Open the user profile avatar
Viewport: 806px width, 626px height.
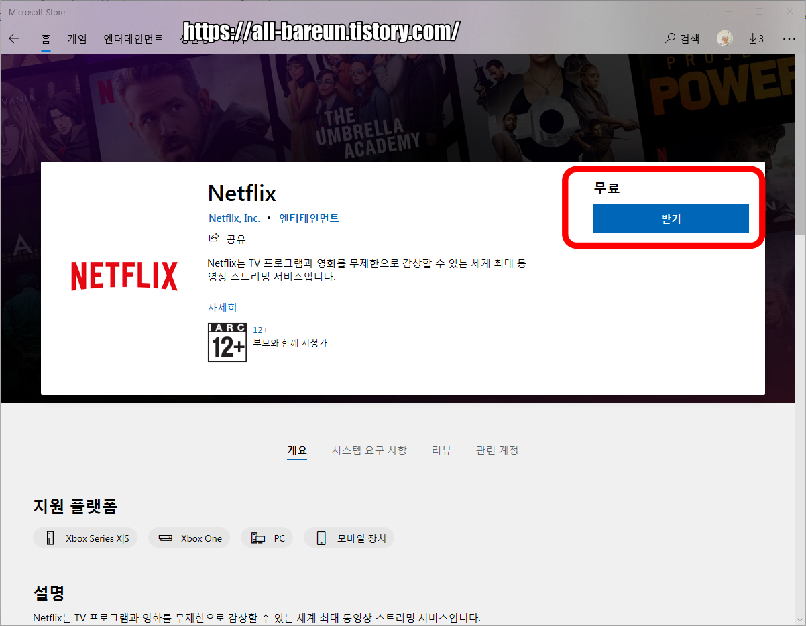[724, 38]
